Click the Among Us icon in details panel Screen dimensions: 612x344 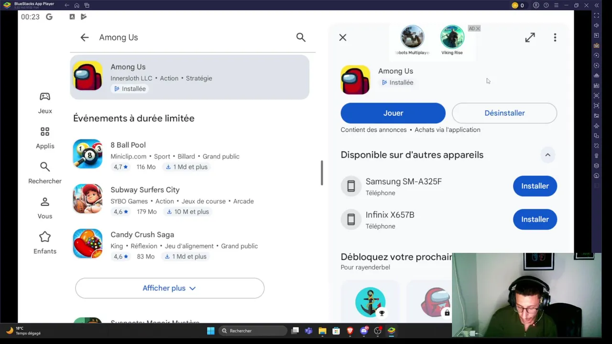355,80
